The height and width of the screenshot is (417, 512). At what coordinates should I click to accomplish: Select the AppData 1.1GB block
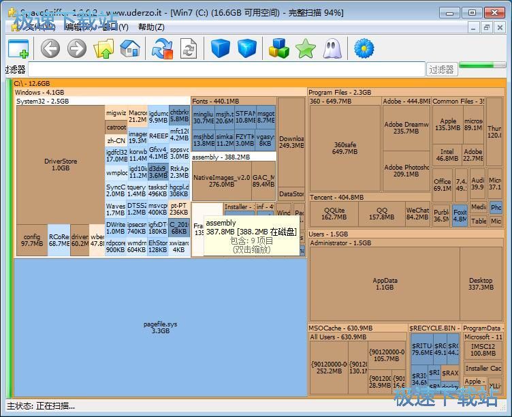pos(385,283)
